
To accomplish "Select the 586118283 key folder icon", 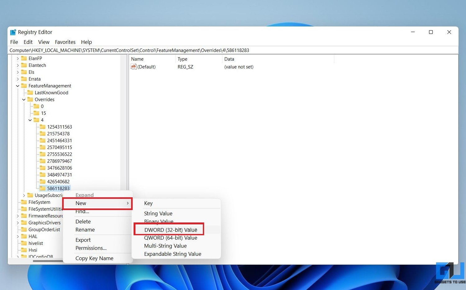I will [x=43, y=188].
